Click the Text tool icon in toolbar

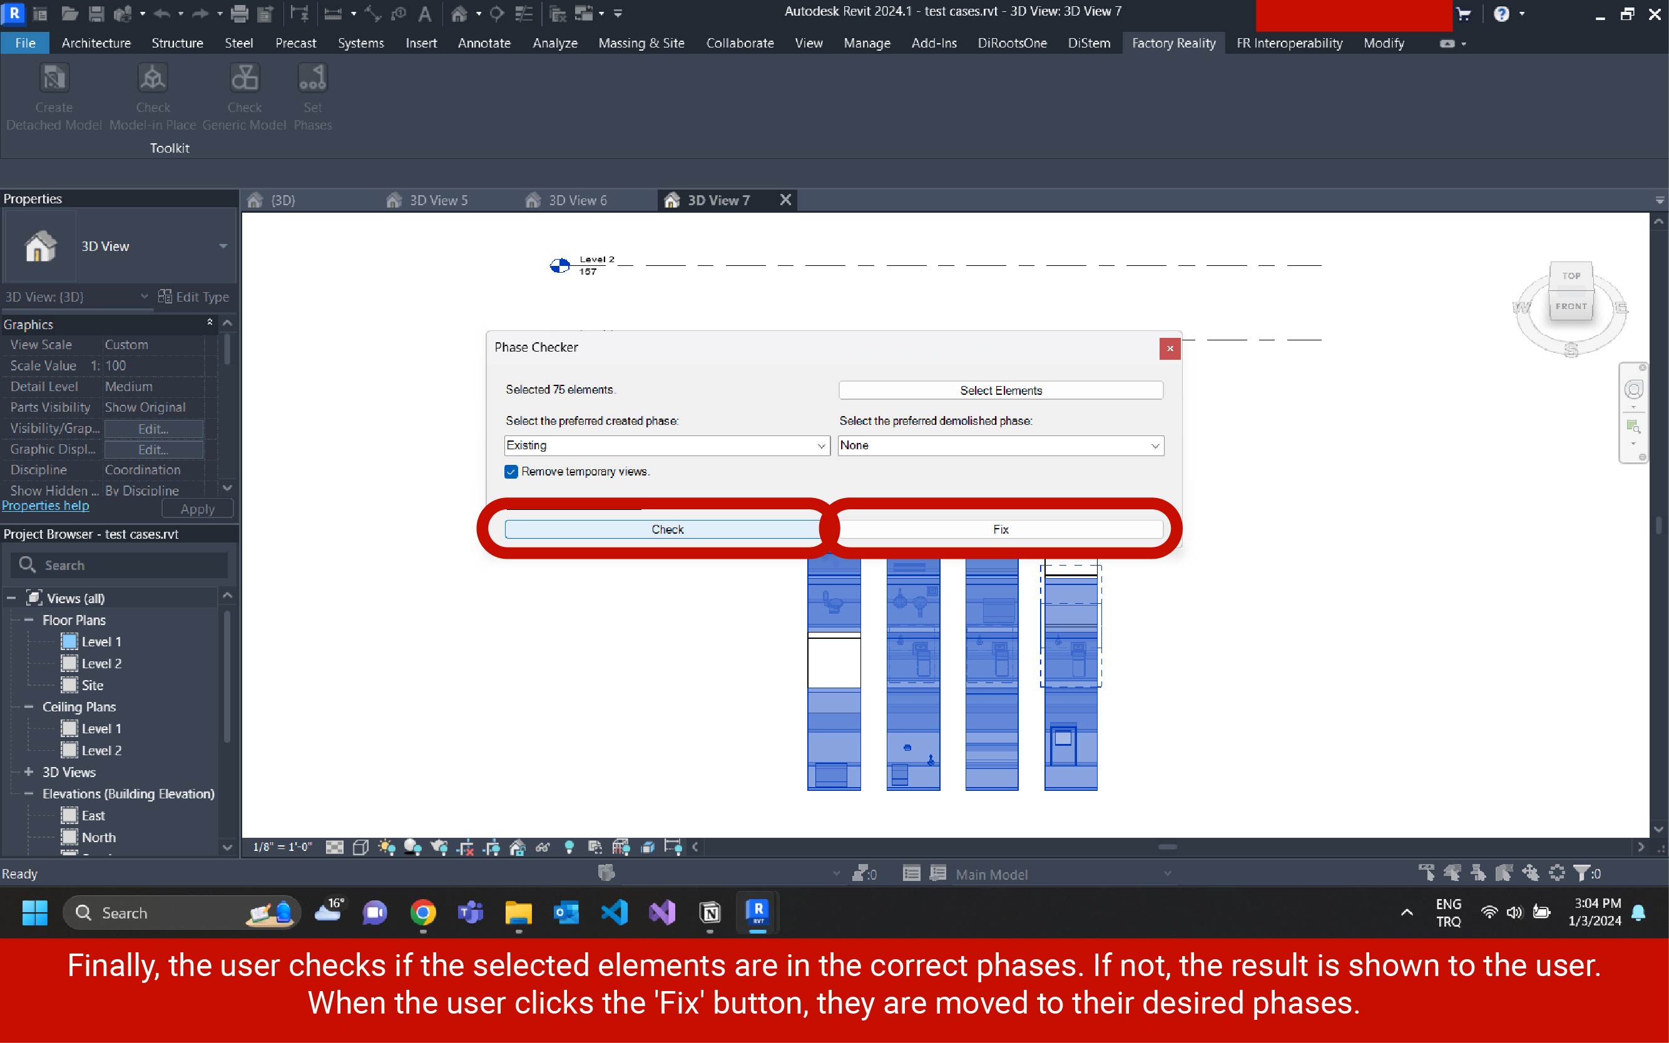[425, 13]
